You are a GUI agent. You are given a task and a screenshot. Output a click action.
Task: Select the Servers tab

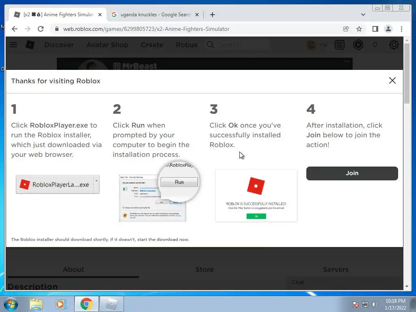[336, 270]
